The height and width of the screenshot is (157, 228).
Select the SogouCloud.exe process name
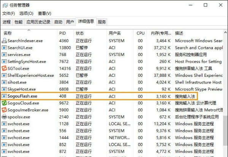coord(23,103)
